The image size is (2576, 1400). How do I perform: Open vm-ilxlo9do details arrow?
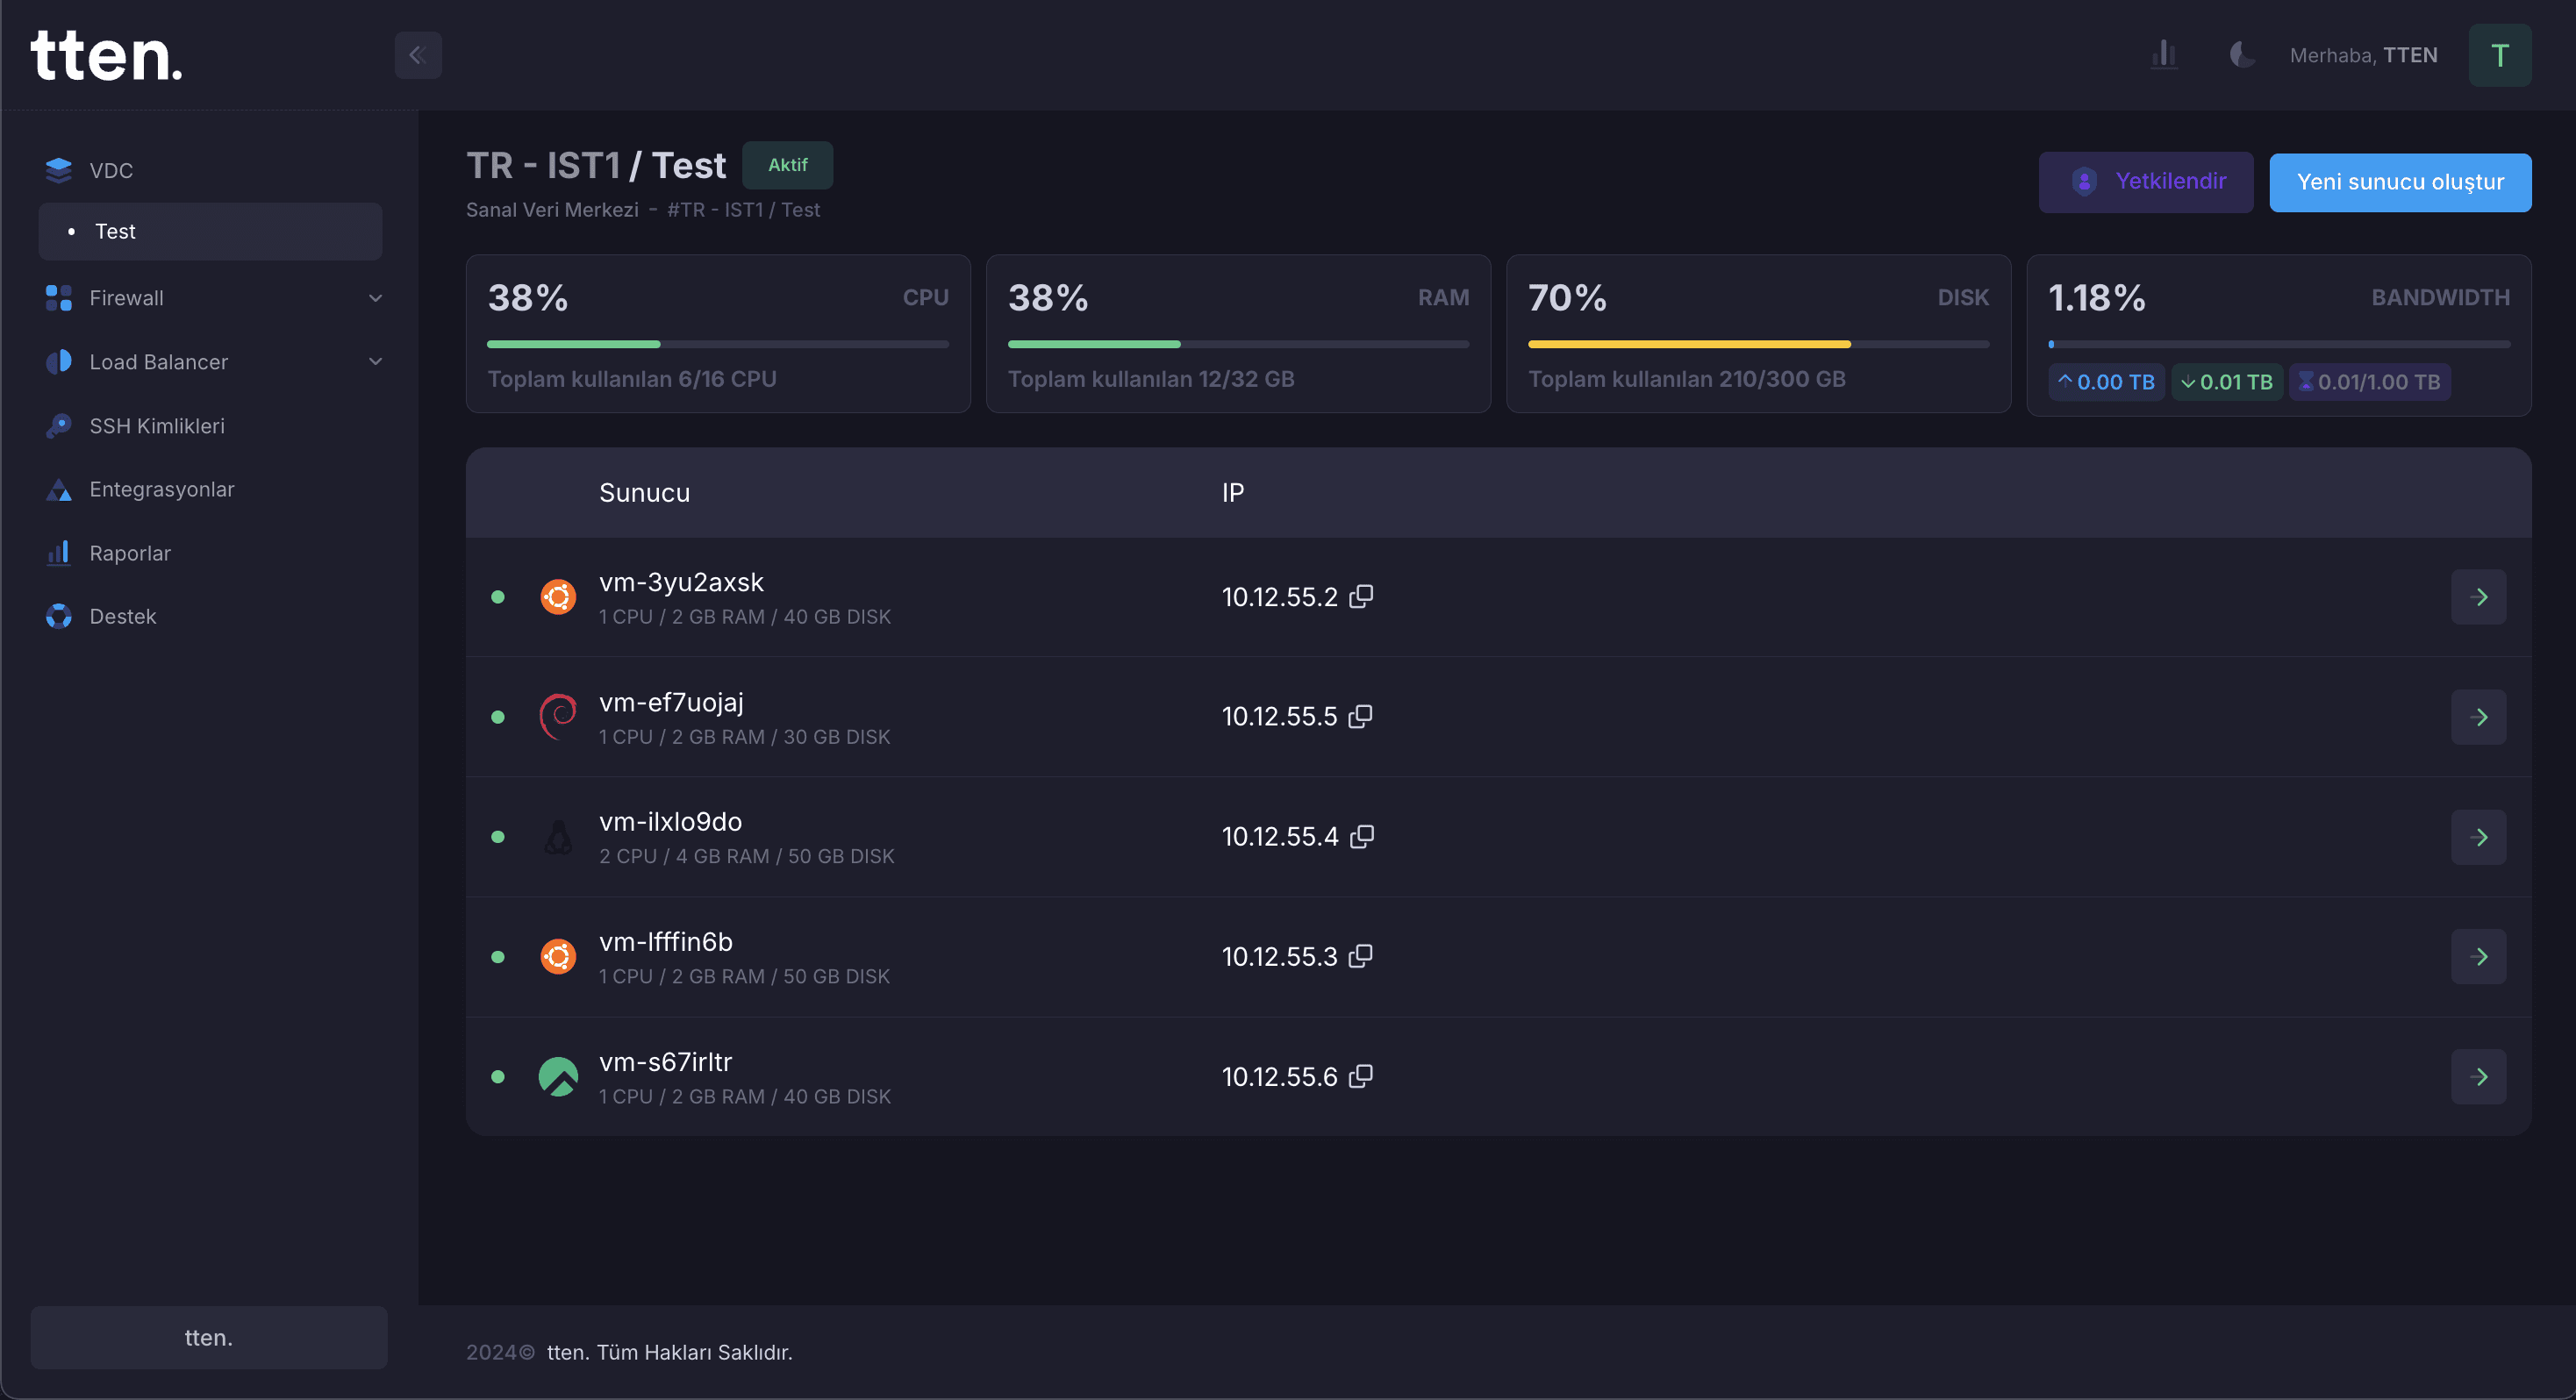(x=2478, y=837)
